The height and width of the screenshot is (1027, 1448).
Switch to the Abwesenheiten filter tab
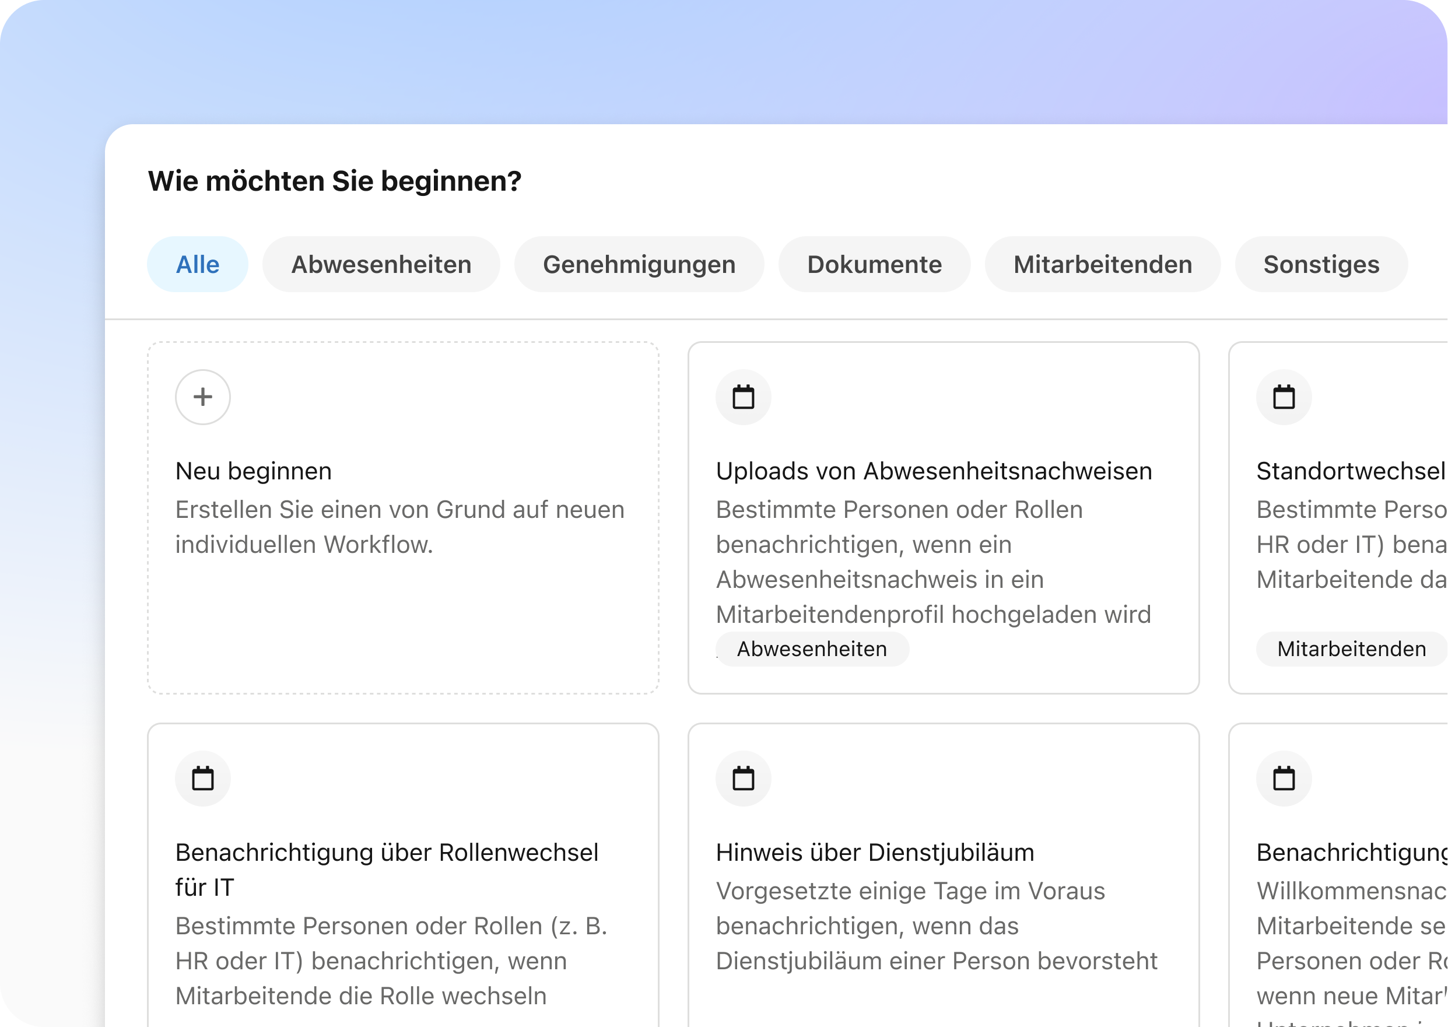coord(381,264)
